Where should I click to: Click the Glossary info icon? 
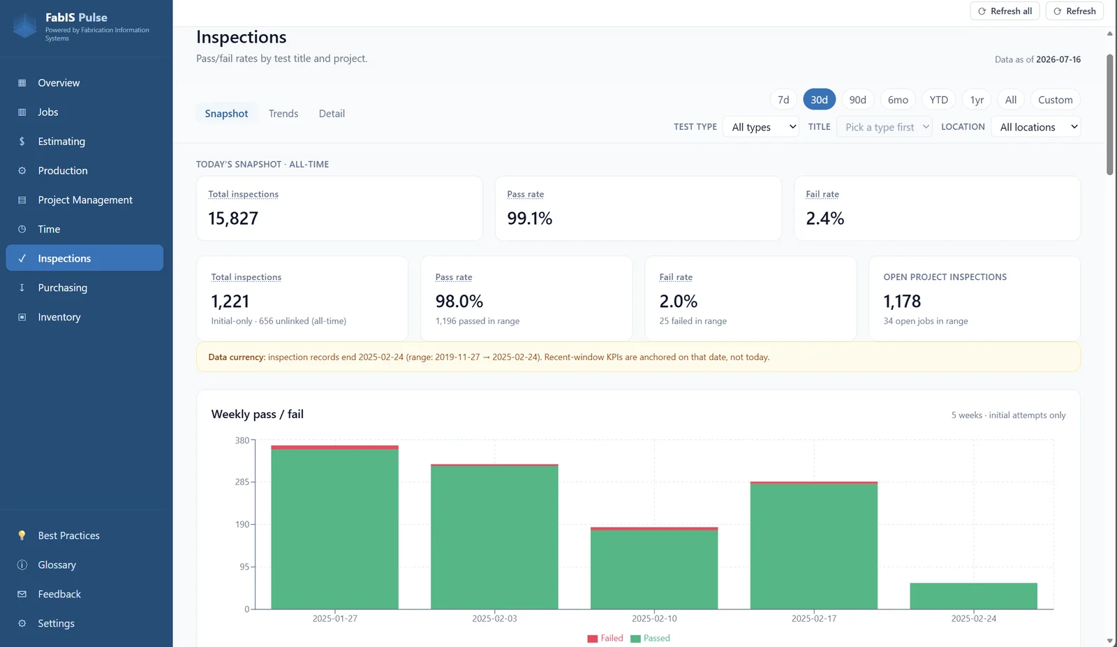coord(22,565)
